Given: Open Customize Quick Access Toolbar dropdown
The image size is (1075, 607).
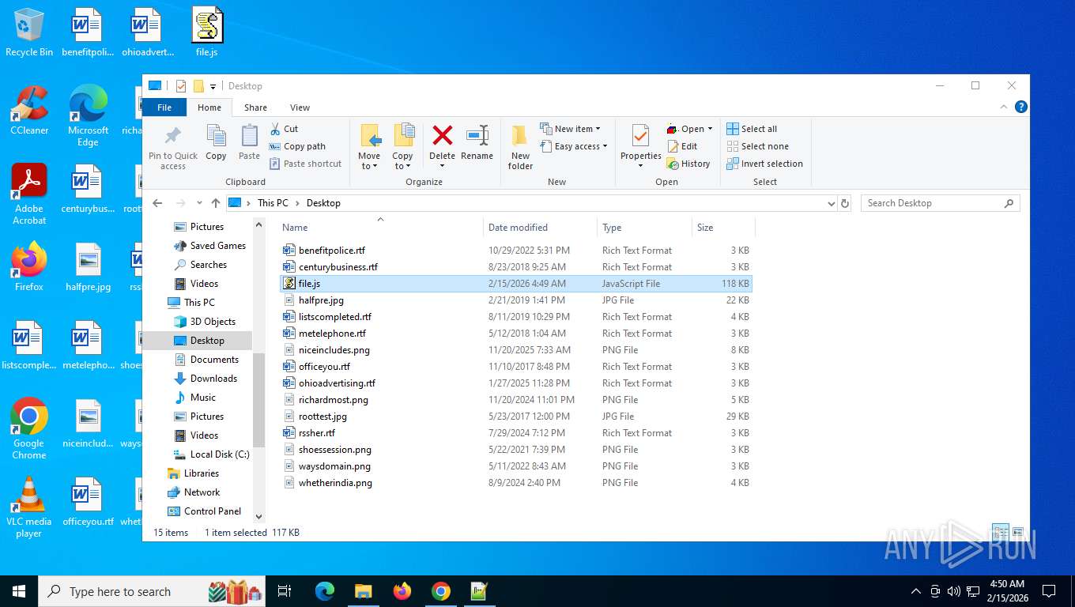Looking at the screenshot, I should [213, 87].
